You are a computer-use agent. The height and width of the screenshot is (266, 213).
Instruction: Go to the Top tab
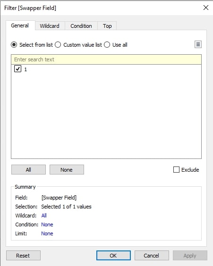(107, 26)
